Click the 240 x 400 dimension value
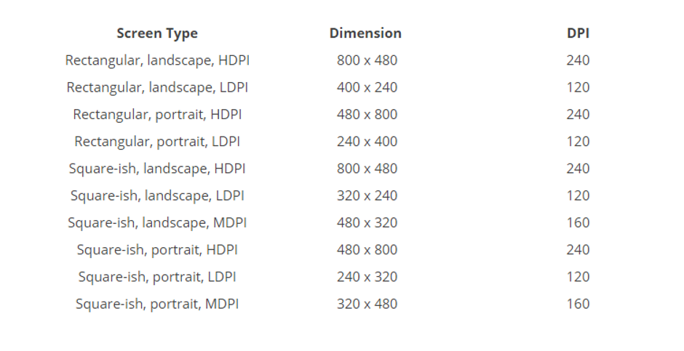684x351 pixels. 367,141
